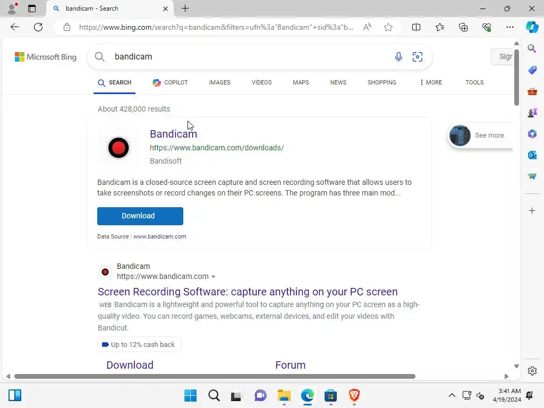
Task: Close the bandicam - Search tab
Action: [x=166, y=8]
